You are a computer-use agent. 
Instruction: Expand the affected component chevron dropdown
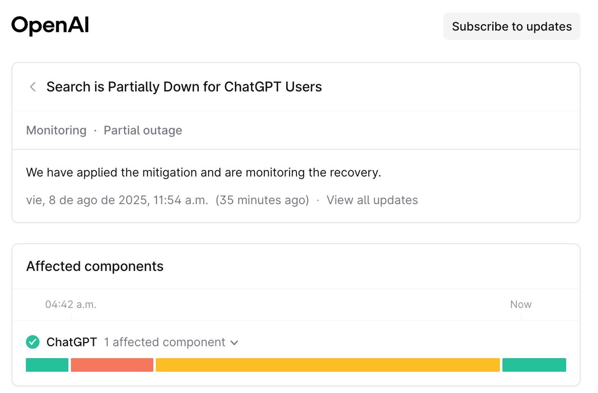(234, 343)
